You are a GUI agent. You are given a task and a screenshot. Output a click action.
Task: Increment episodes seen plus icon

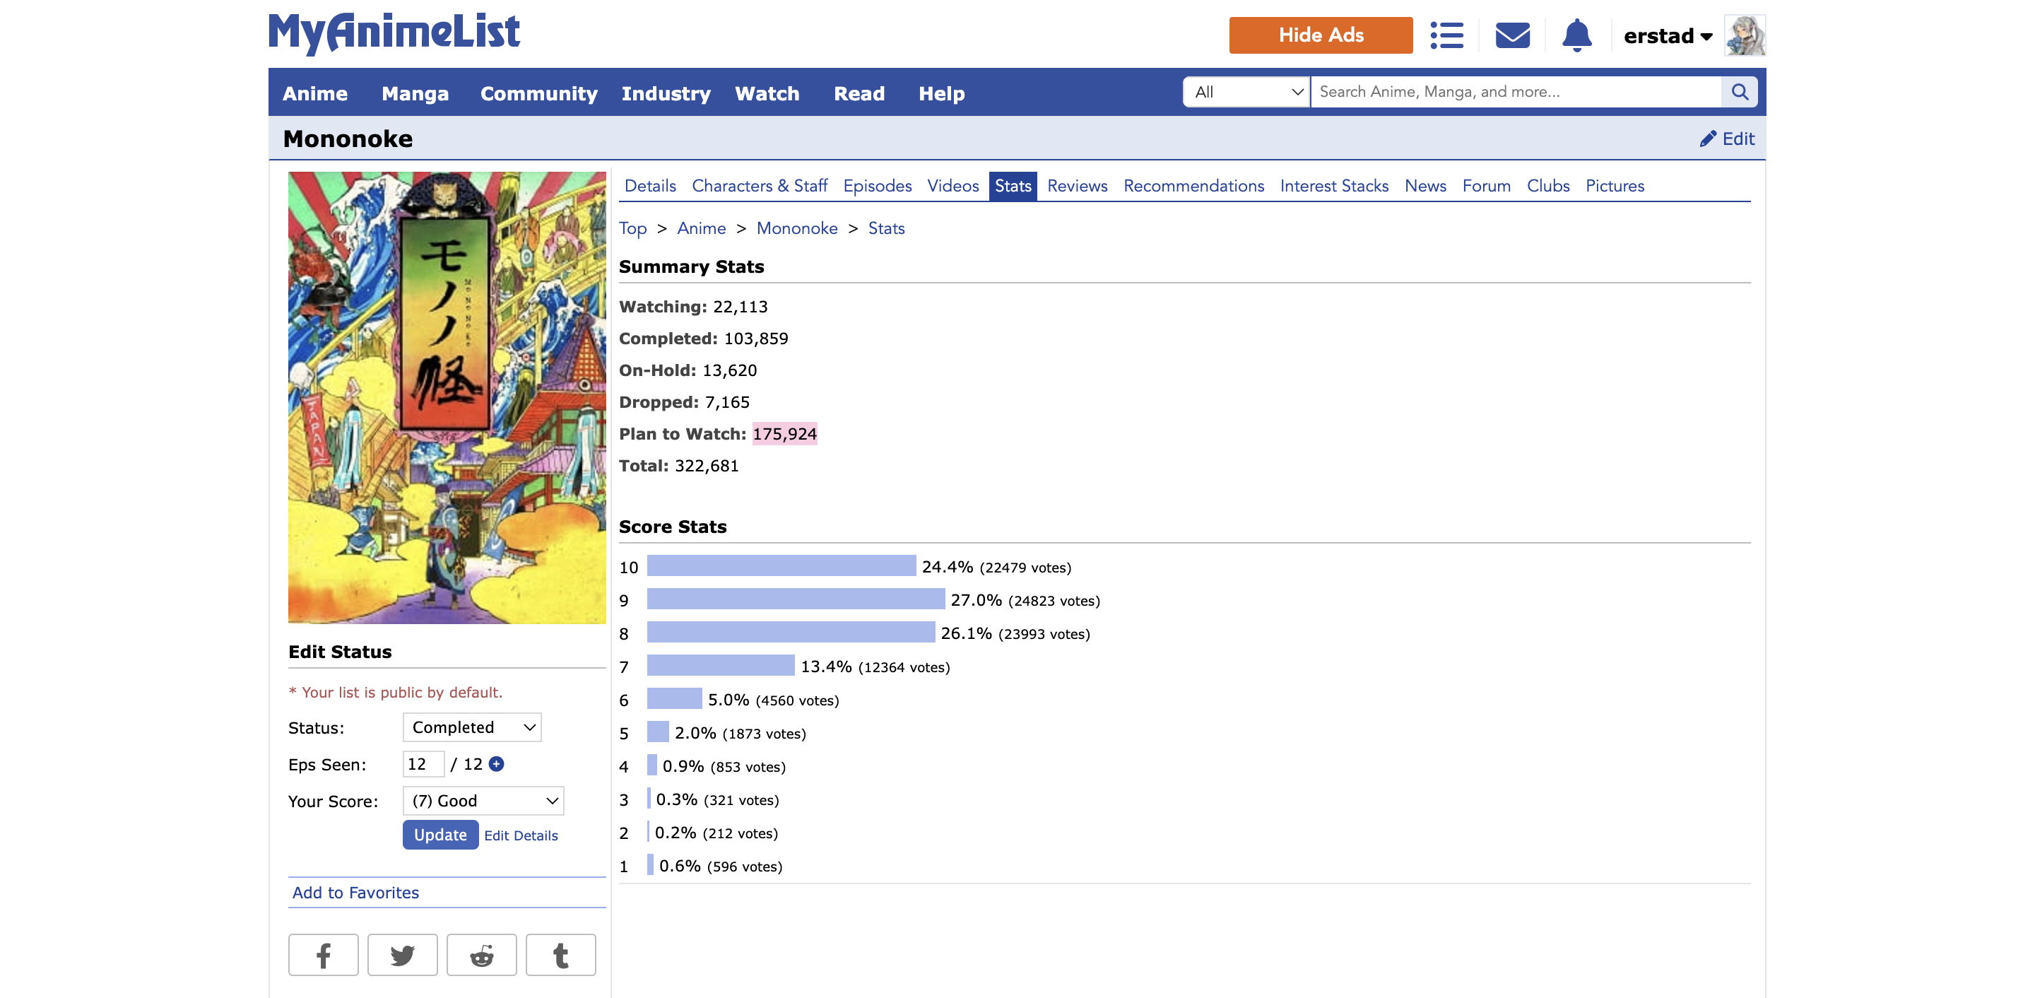[x=496, y=763]
